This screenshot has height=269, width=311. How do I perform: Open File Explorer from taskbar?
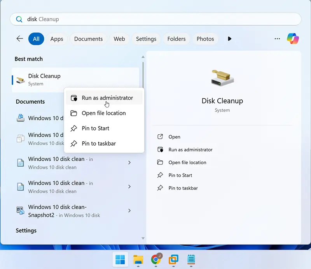[x=138, y=260]
